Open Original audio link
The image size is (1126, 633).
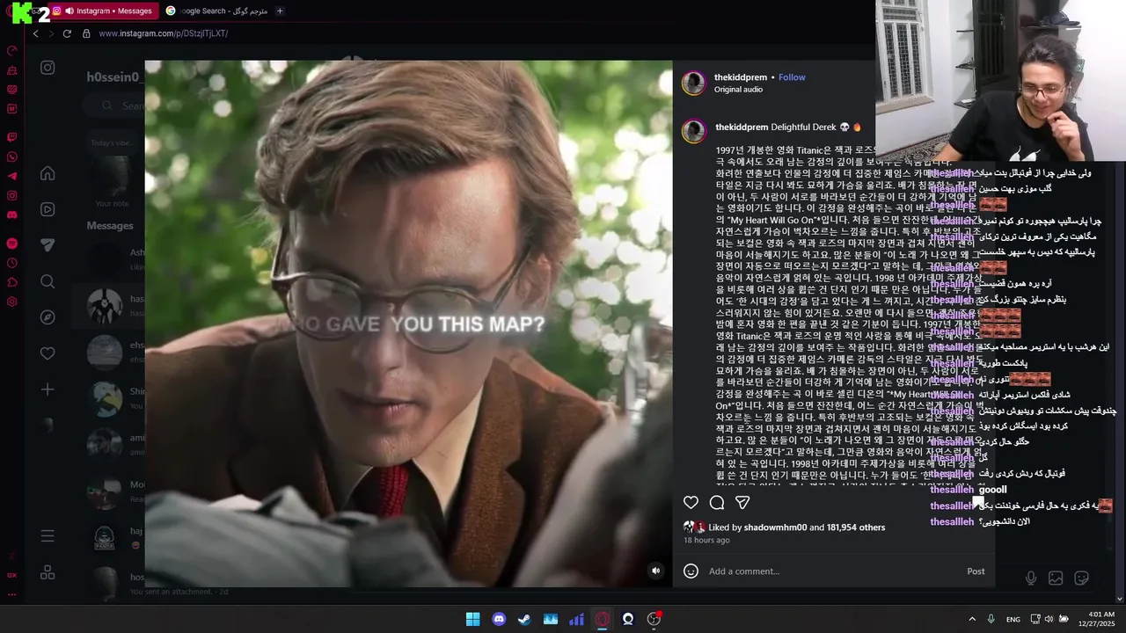(738, 90)
